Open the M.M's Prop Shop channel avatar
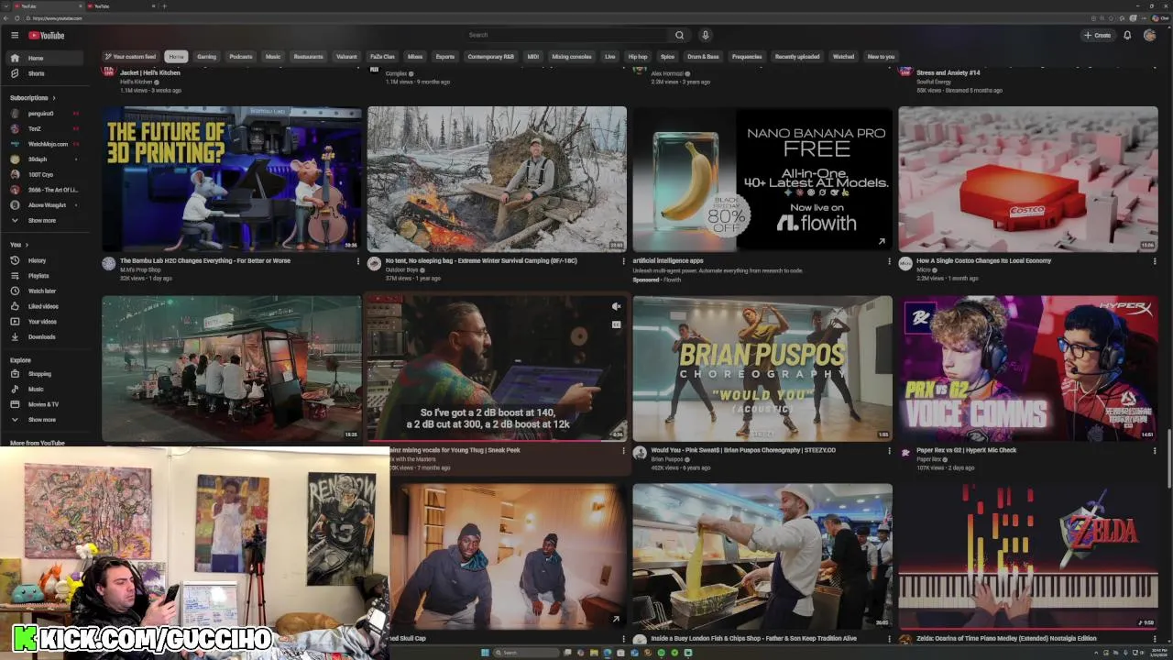 point(109,263)
